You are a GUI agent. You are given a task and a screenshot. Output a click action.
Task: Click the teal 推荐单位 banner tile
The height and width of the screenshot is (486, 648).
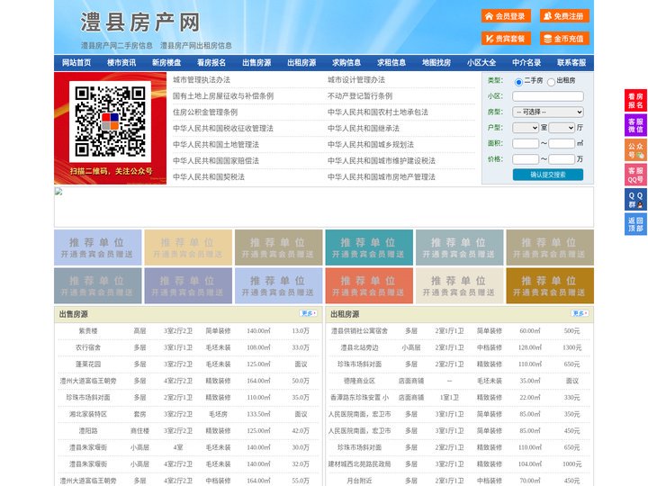[369, 247]
